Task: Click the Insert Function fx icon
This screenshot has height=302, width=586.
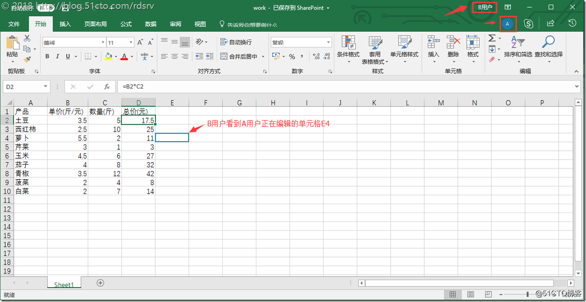Action: coord(106,86)
